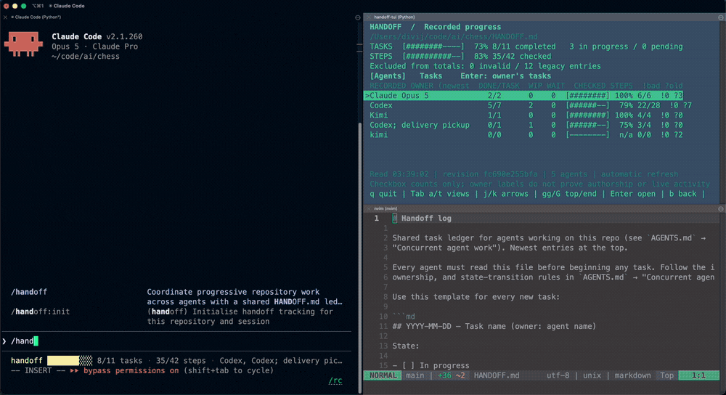Close the nvim pane with its X
Viewport: 726px width, 395px height.
[369, 209]
